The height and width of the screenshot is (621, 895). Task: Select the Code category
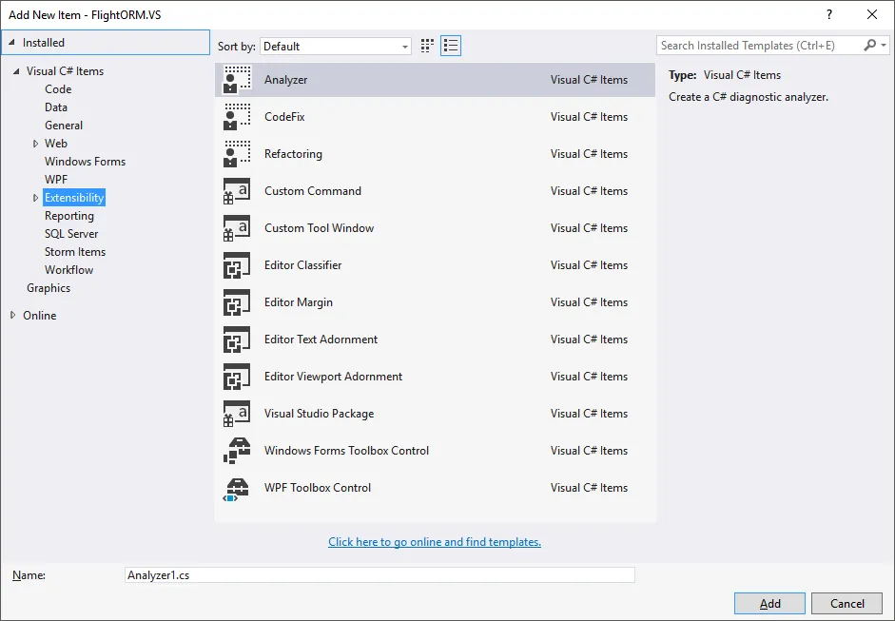pos(58,89)
